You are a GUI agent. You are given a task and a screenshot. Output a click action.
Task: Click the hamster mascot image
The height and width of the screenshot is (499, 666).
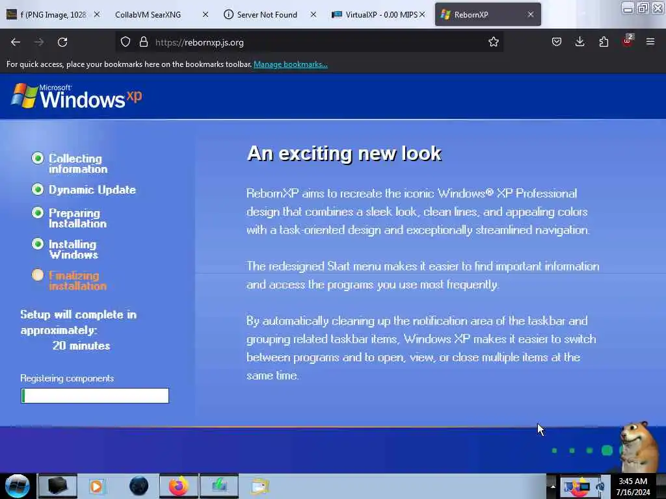coord(641,446)
